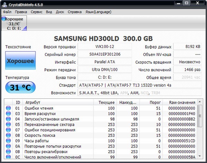This screenshot has width=207, height=163.
Task: Click the attribute list scrollbar thumb
Action: pyautogui.click(x=200, y=116)
